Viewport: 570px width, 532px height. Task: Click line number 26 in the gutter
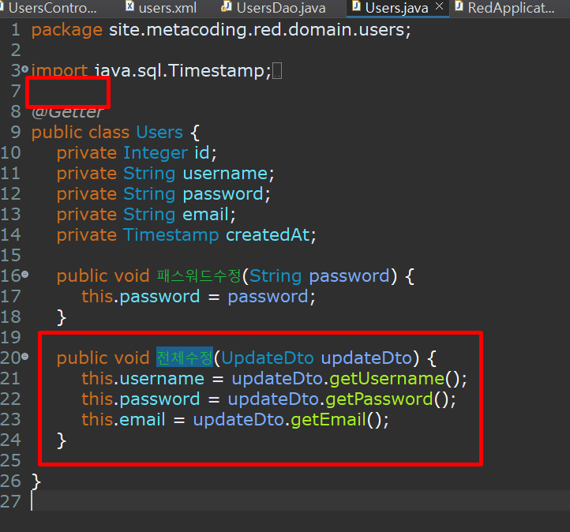[10, 481]
